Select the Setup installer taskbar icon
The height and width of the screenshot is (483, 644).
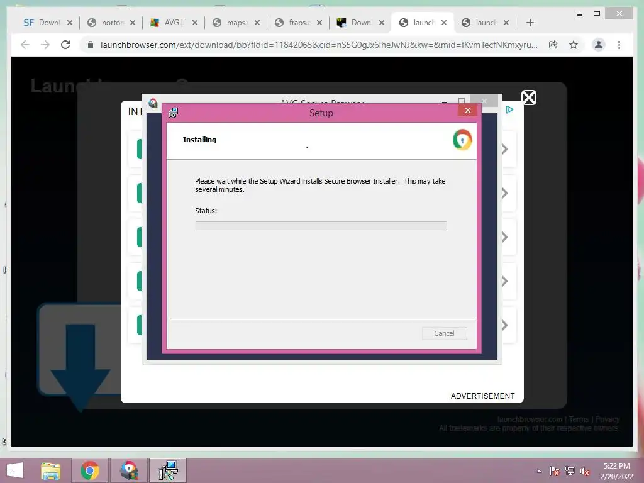[168, 470]
